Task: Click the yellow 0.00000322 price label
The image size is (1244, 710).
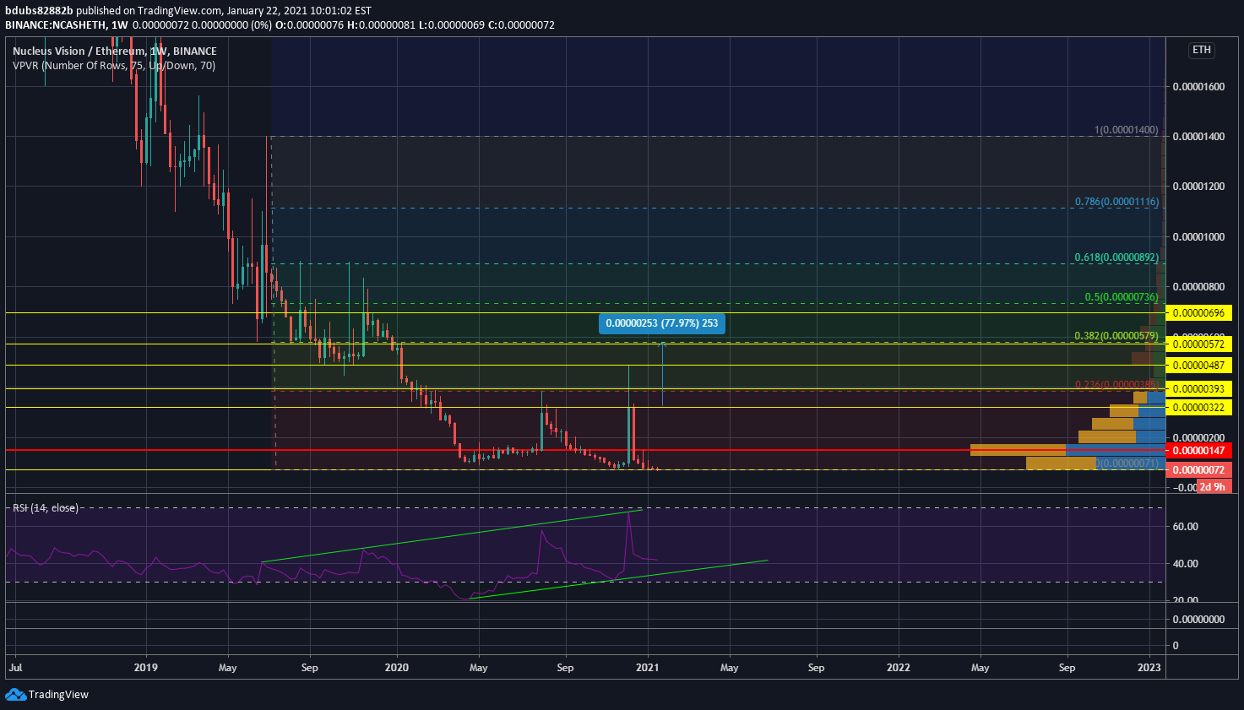Action: tap(1198, 408)
